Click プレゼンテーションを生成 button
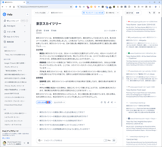162x147 pixels. [93, 13]
